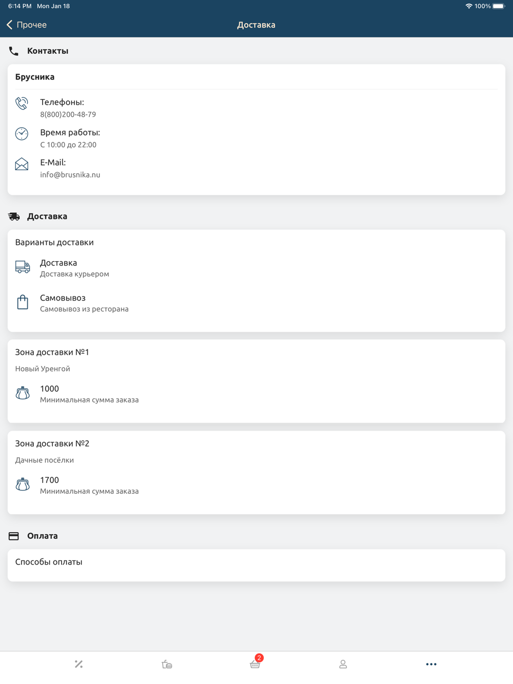Select the courier Доставка delivery truck icon

click(23, 267)
